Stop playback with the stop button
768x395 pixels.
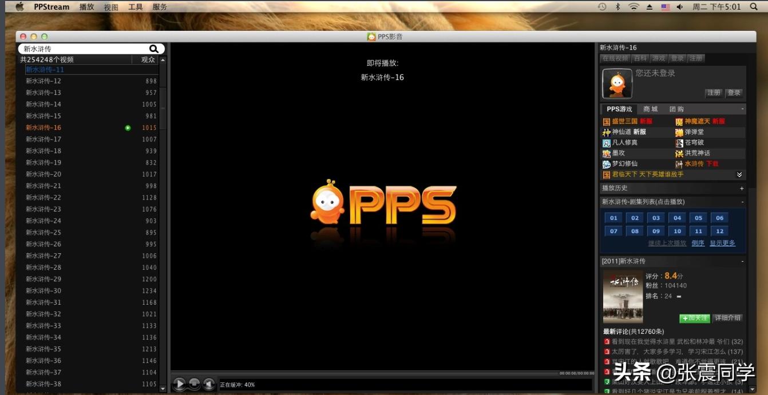click(195, 384)
